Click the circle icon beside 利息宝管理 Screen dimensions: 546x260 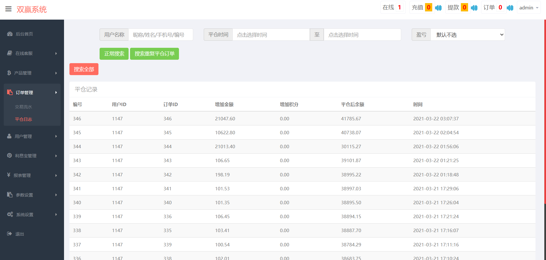[x=9, y=155]
